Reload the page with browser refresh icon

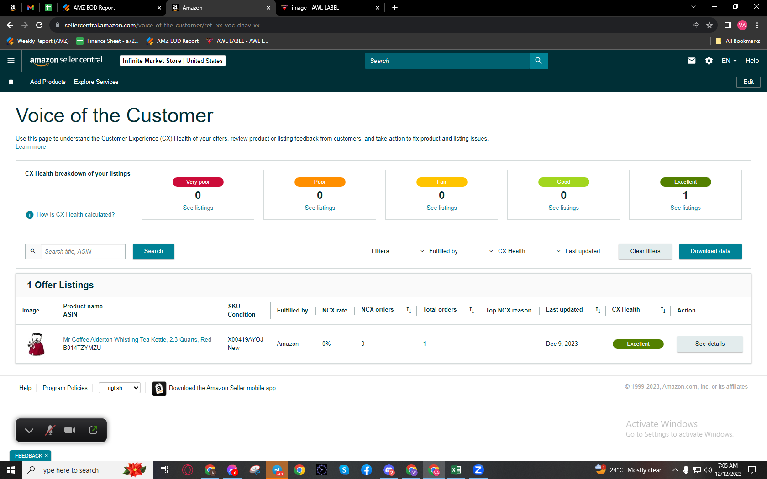pyautogui.click(x=39, y=25)
